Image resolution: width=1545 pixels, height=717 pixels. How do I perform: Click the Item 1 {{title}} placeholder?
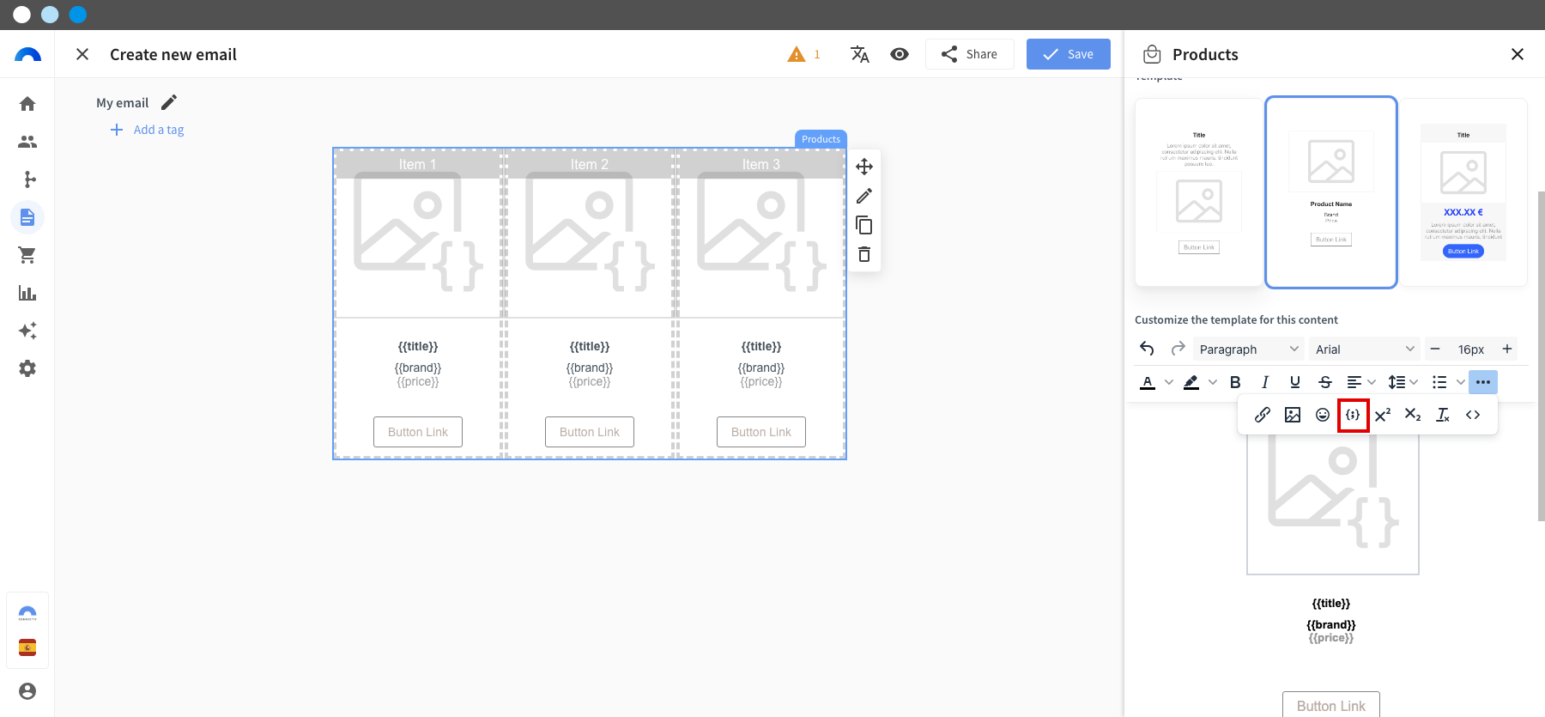point(418,346)
